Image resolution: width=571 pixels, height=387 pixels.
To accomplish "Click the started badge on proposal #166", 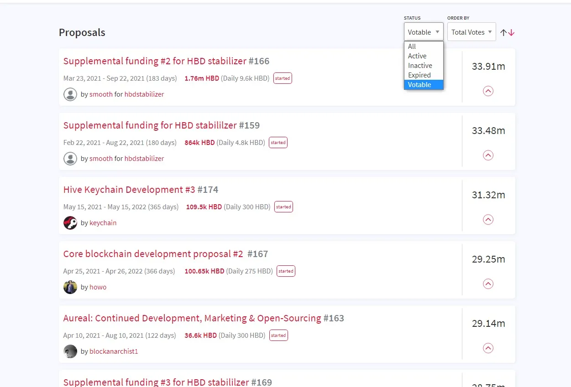I will [x=283, y=78].
